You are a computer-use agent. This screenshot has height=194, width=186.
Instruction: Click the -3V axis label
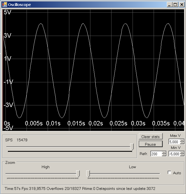coord(8,105)
